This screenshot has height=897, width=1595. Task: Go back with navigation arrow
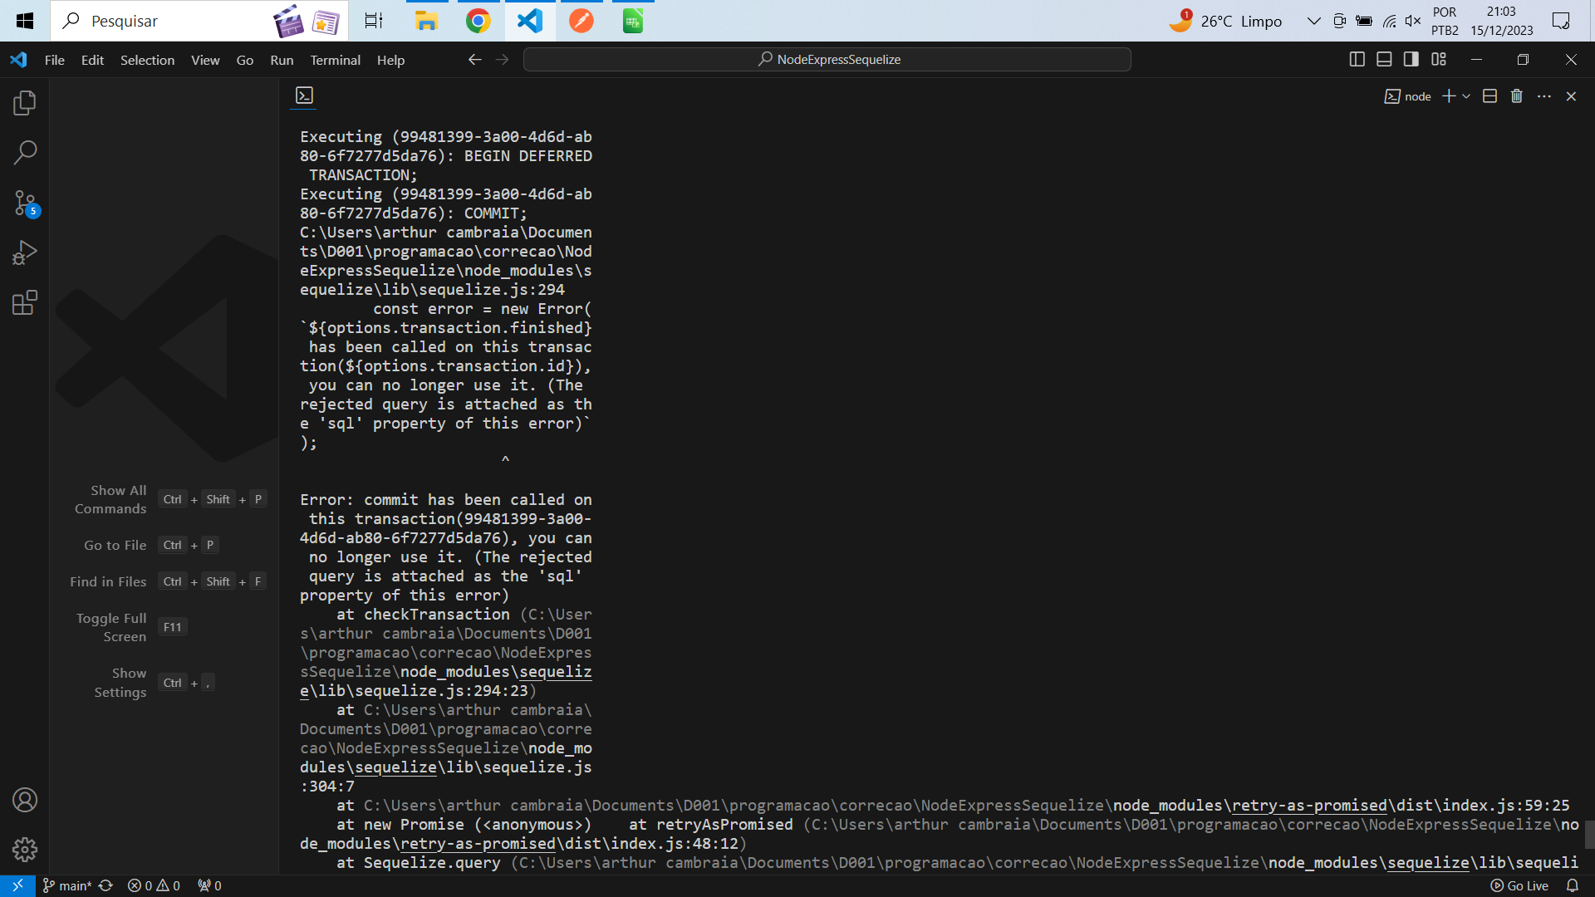(x=474, y=59)
